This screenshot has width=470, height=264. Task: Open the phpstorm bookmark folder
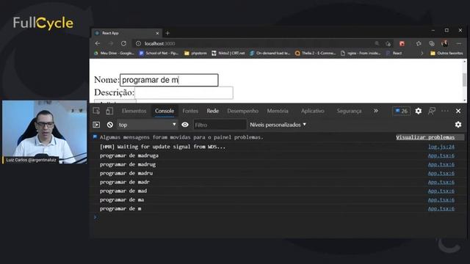click(195, 53)
